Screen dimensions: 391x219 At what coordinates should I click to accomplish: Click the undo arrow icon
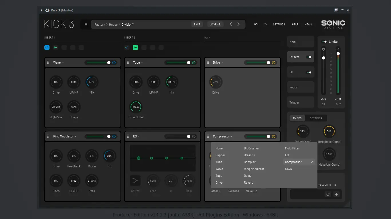click(x=256, y=24)
